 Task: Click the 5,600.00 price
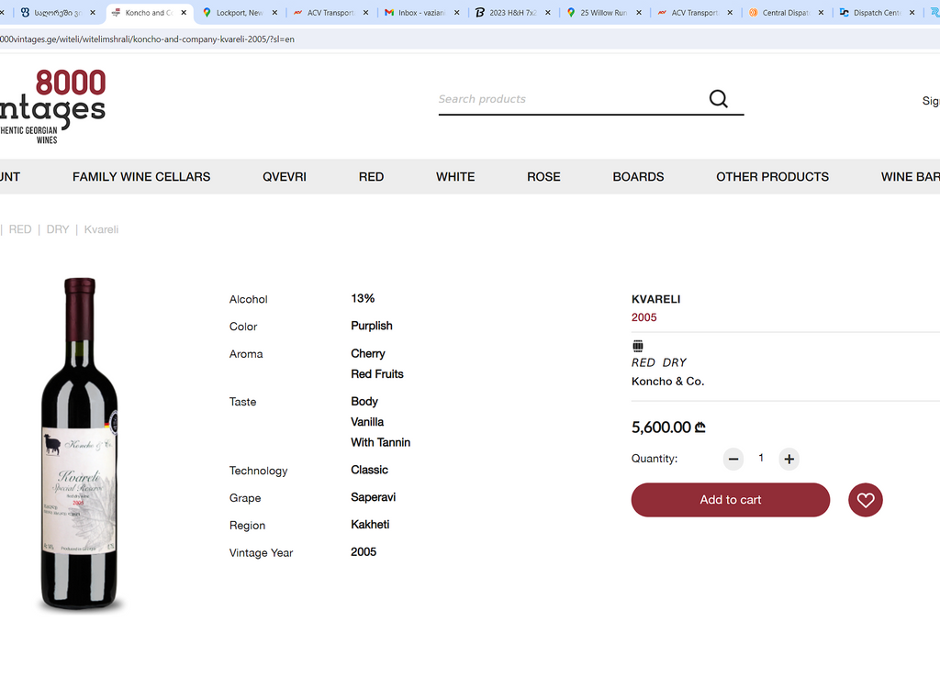[668, 427]
